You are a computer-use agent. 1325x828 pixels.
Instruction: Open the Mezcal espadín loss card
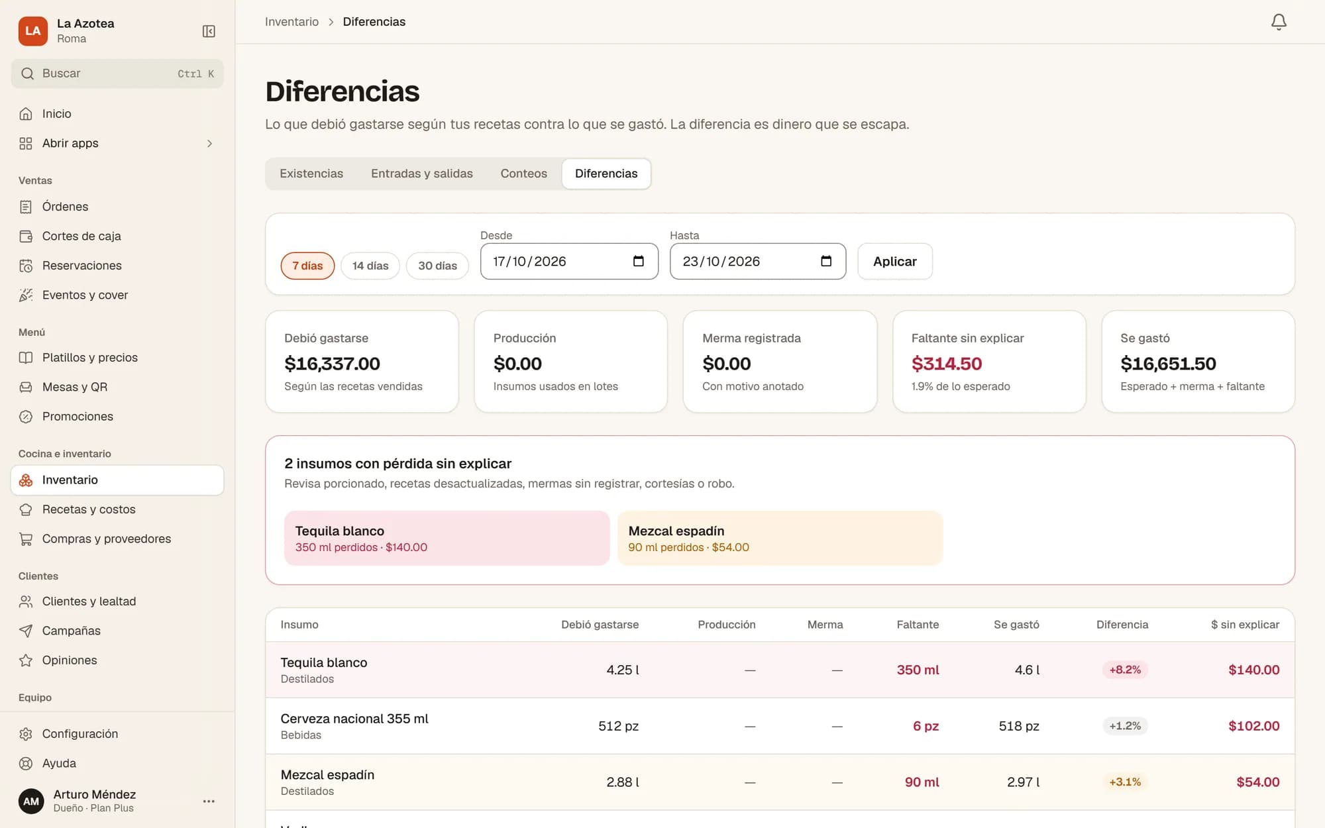coord(780,538)
